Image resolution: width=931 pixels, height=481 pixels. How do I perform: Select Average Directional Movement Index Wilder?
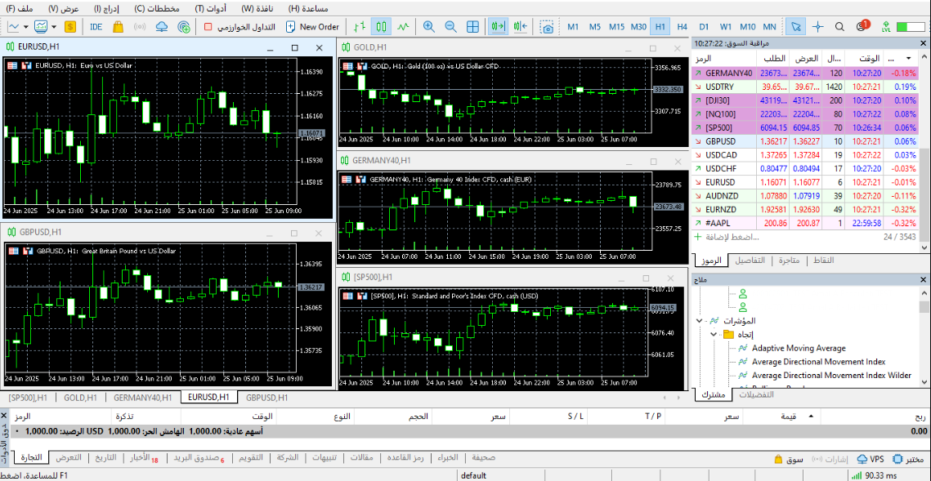pos(831,376)
